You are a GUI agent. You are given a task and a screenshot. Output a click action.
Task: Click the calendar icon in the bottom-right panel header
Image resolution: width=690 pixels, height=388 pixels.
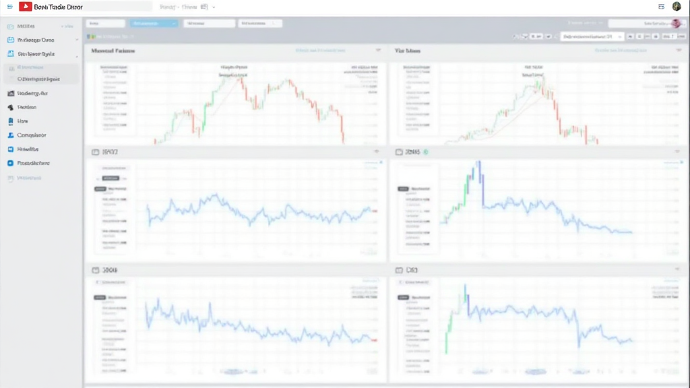[x=399, y=269]
